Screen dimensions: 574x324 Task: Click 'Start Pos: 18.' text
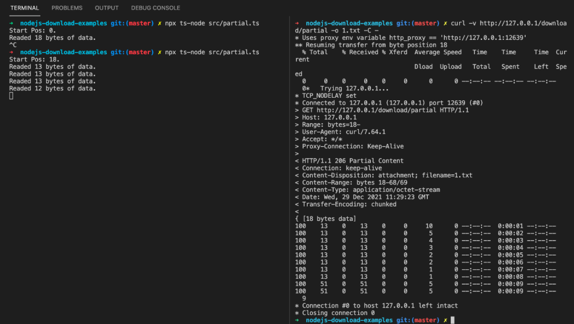[35, 59]
